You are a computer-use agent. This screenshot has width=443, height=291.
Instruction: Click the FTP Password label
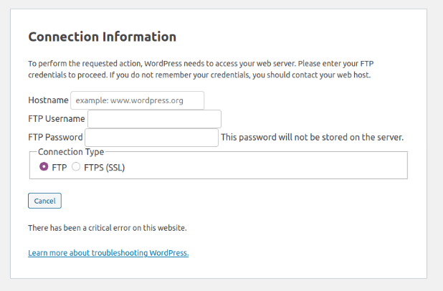[x=55, y=138]
